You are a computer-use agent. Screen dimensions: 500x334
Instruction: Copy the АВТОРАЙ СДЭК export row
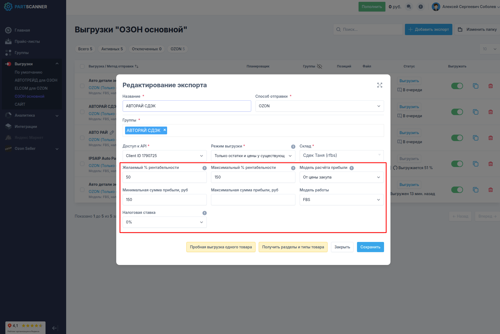coord(476,112)
